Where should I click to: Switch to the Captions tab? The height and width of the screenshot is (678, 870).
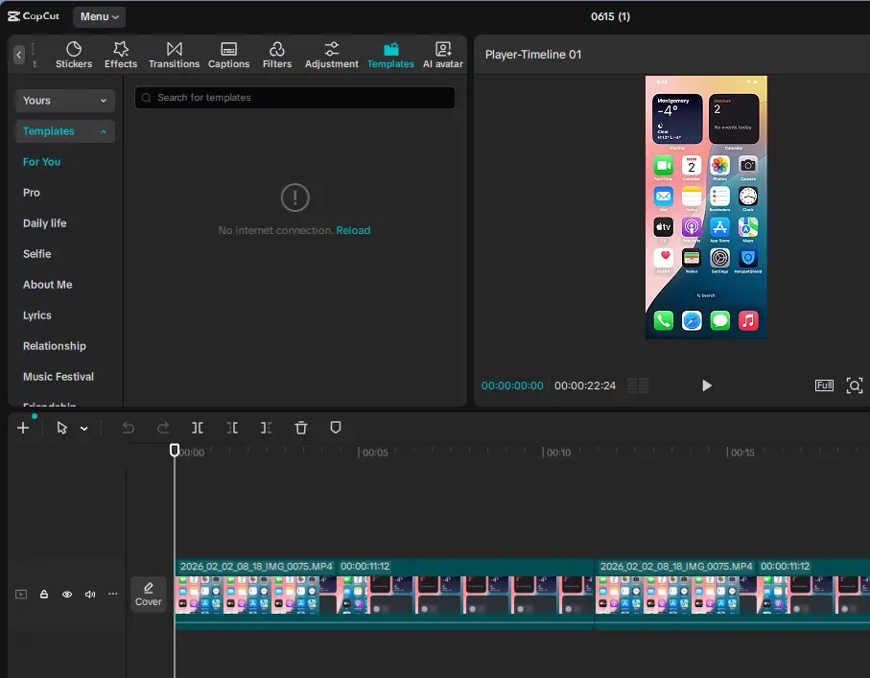click(x=228, y=55)
